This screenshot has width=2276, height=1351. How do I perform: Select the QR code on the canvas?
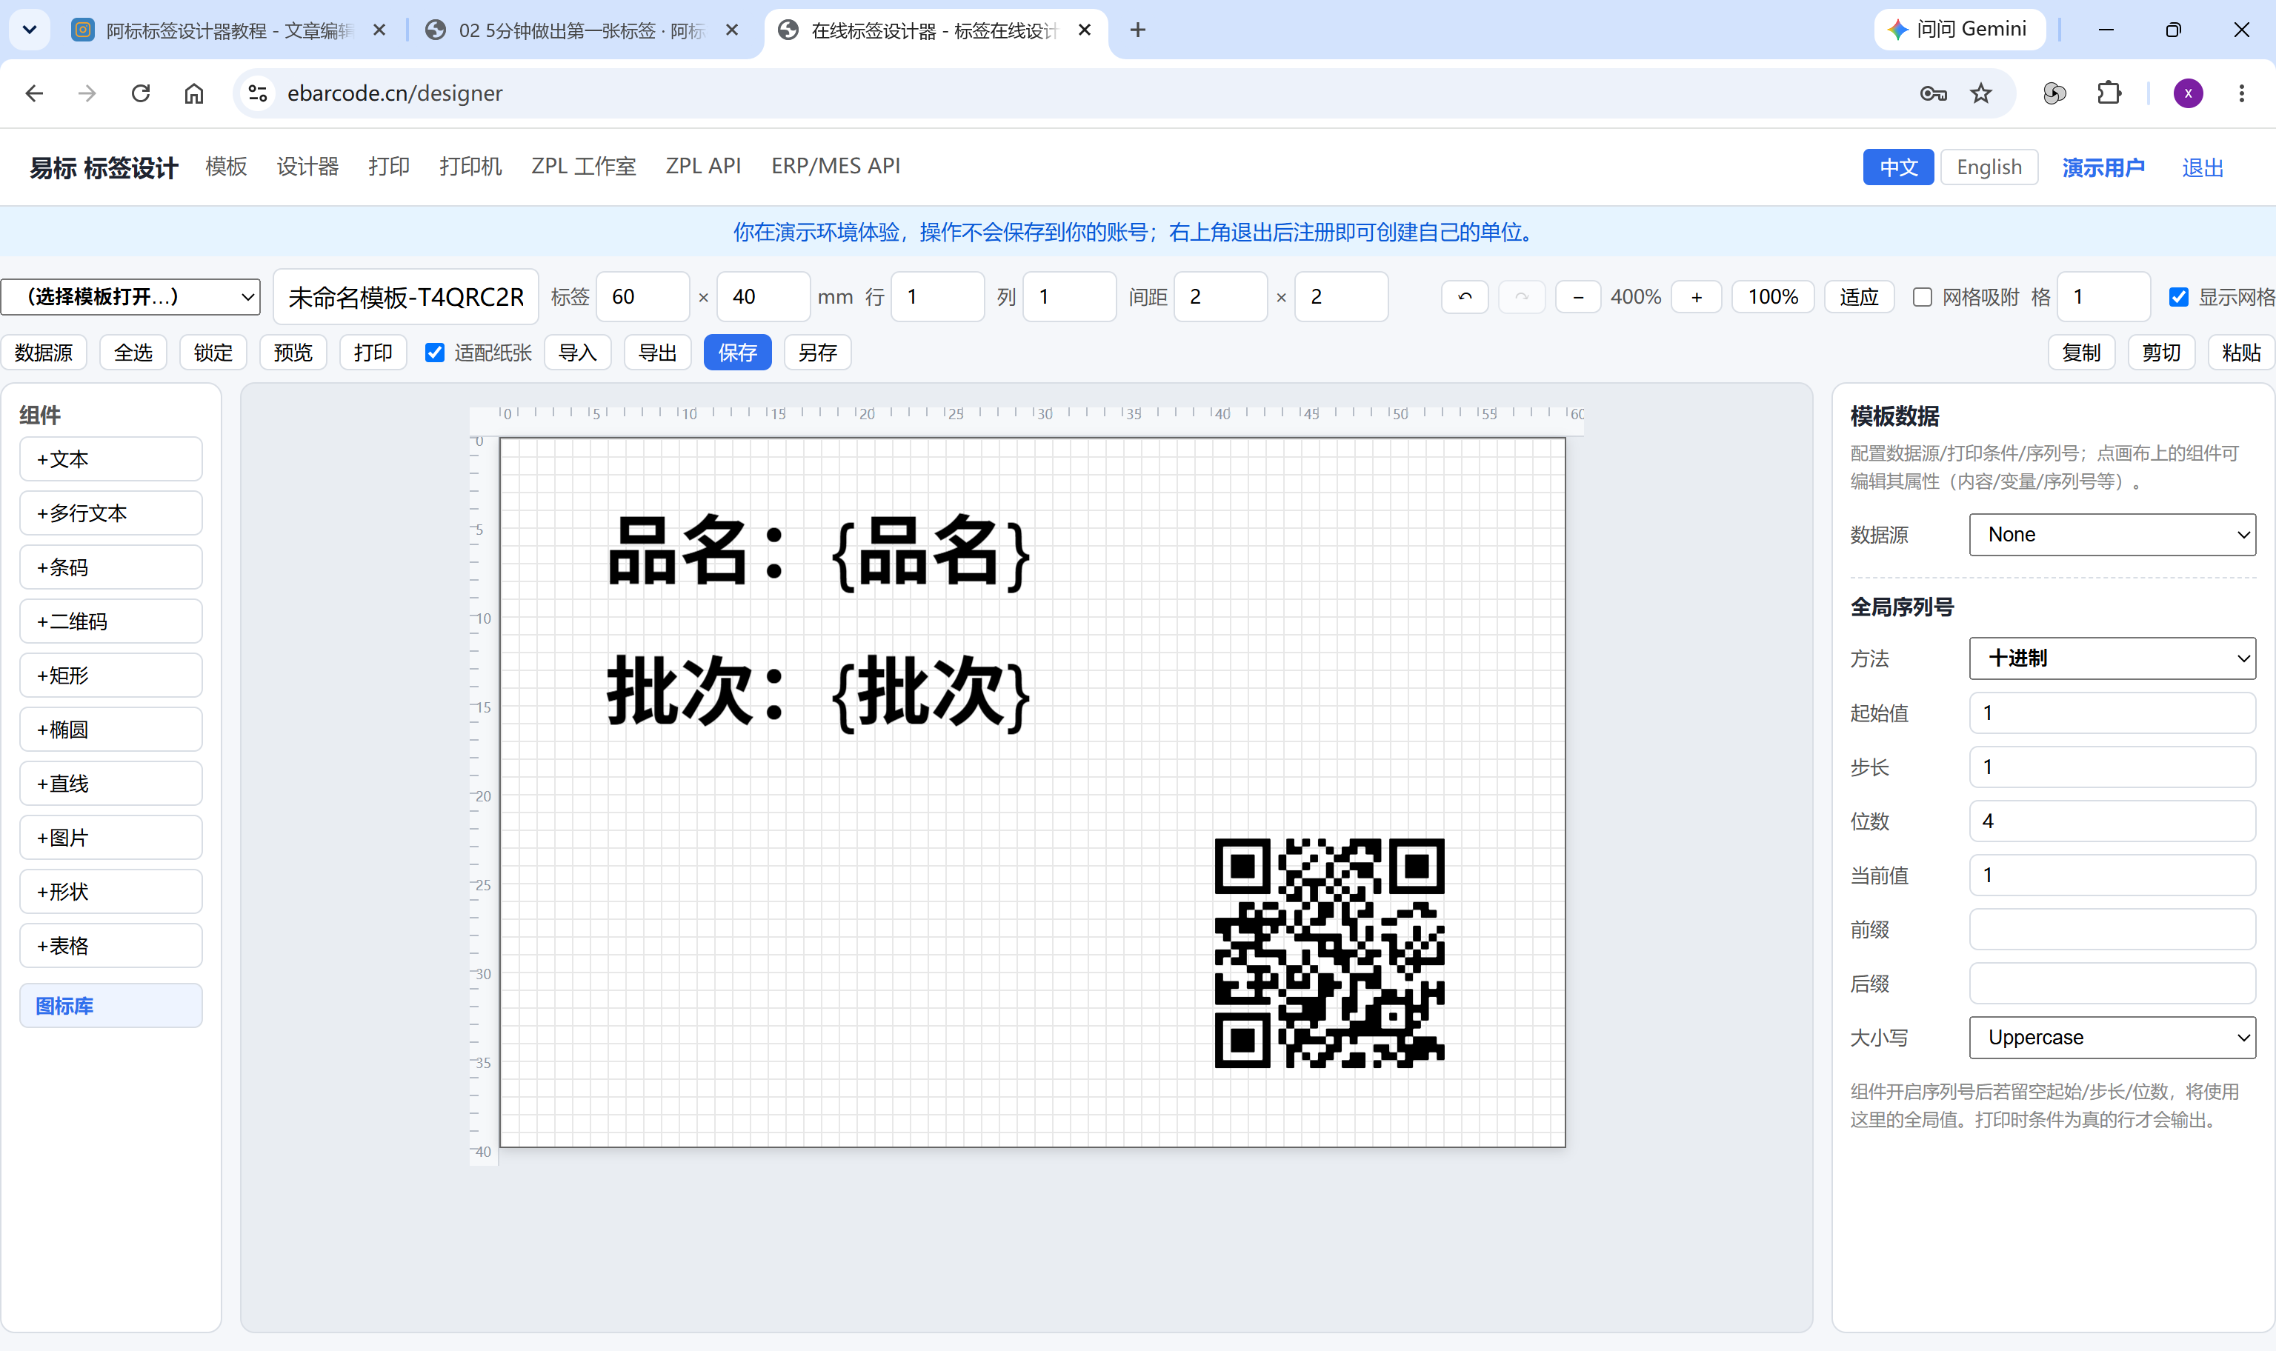tap(1329, 953)
